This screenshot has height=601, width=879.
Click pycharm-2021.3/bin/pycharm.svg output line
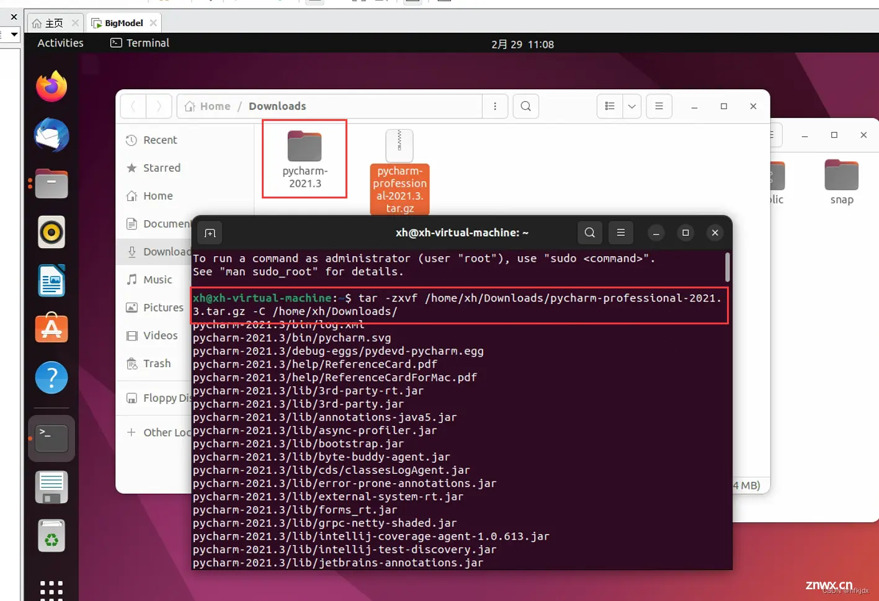tap(292, 338)
